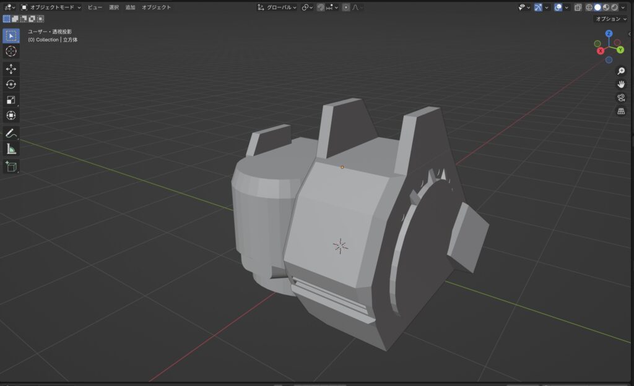Activate the Add Cube tool
634x386 pixels.
(x=11, y=166)
